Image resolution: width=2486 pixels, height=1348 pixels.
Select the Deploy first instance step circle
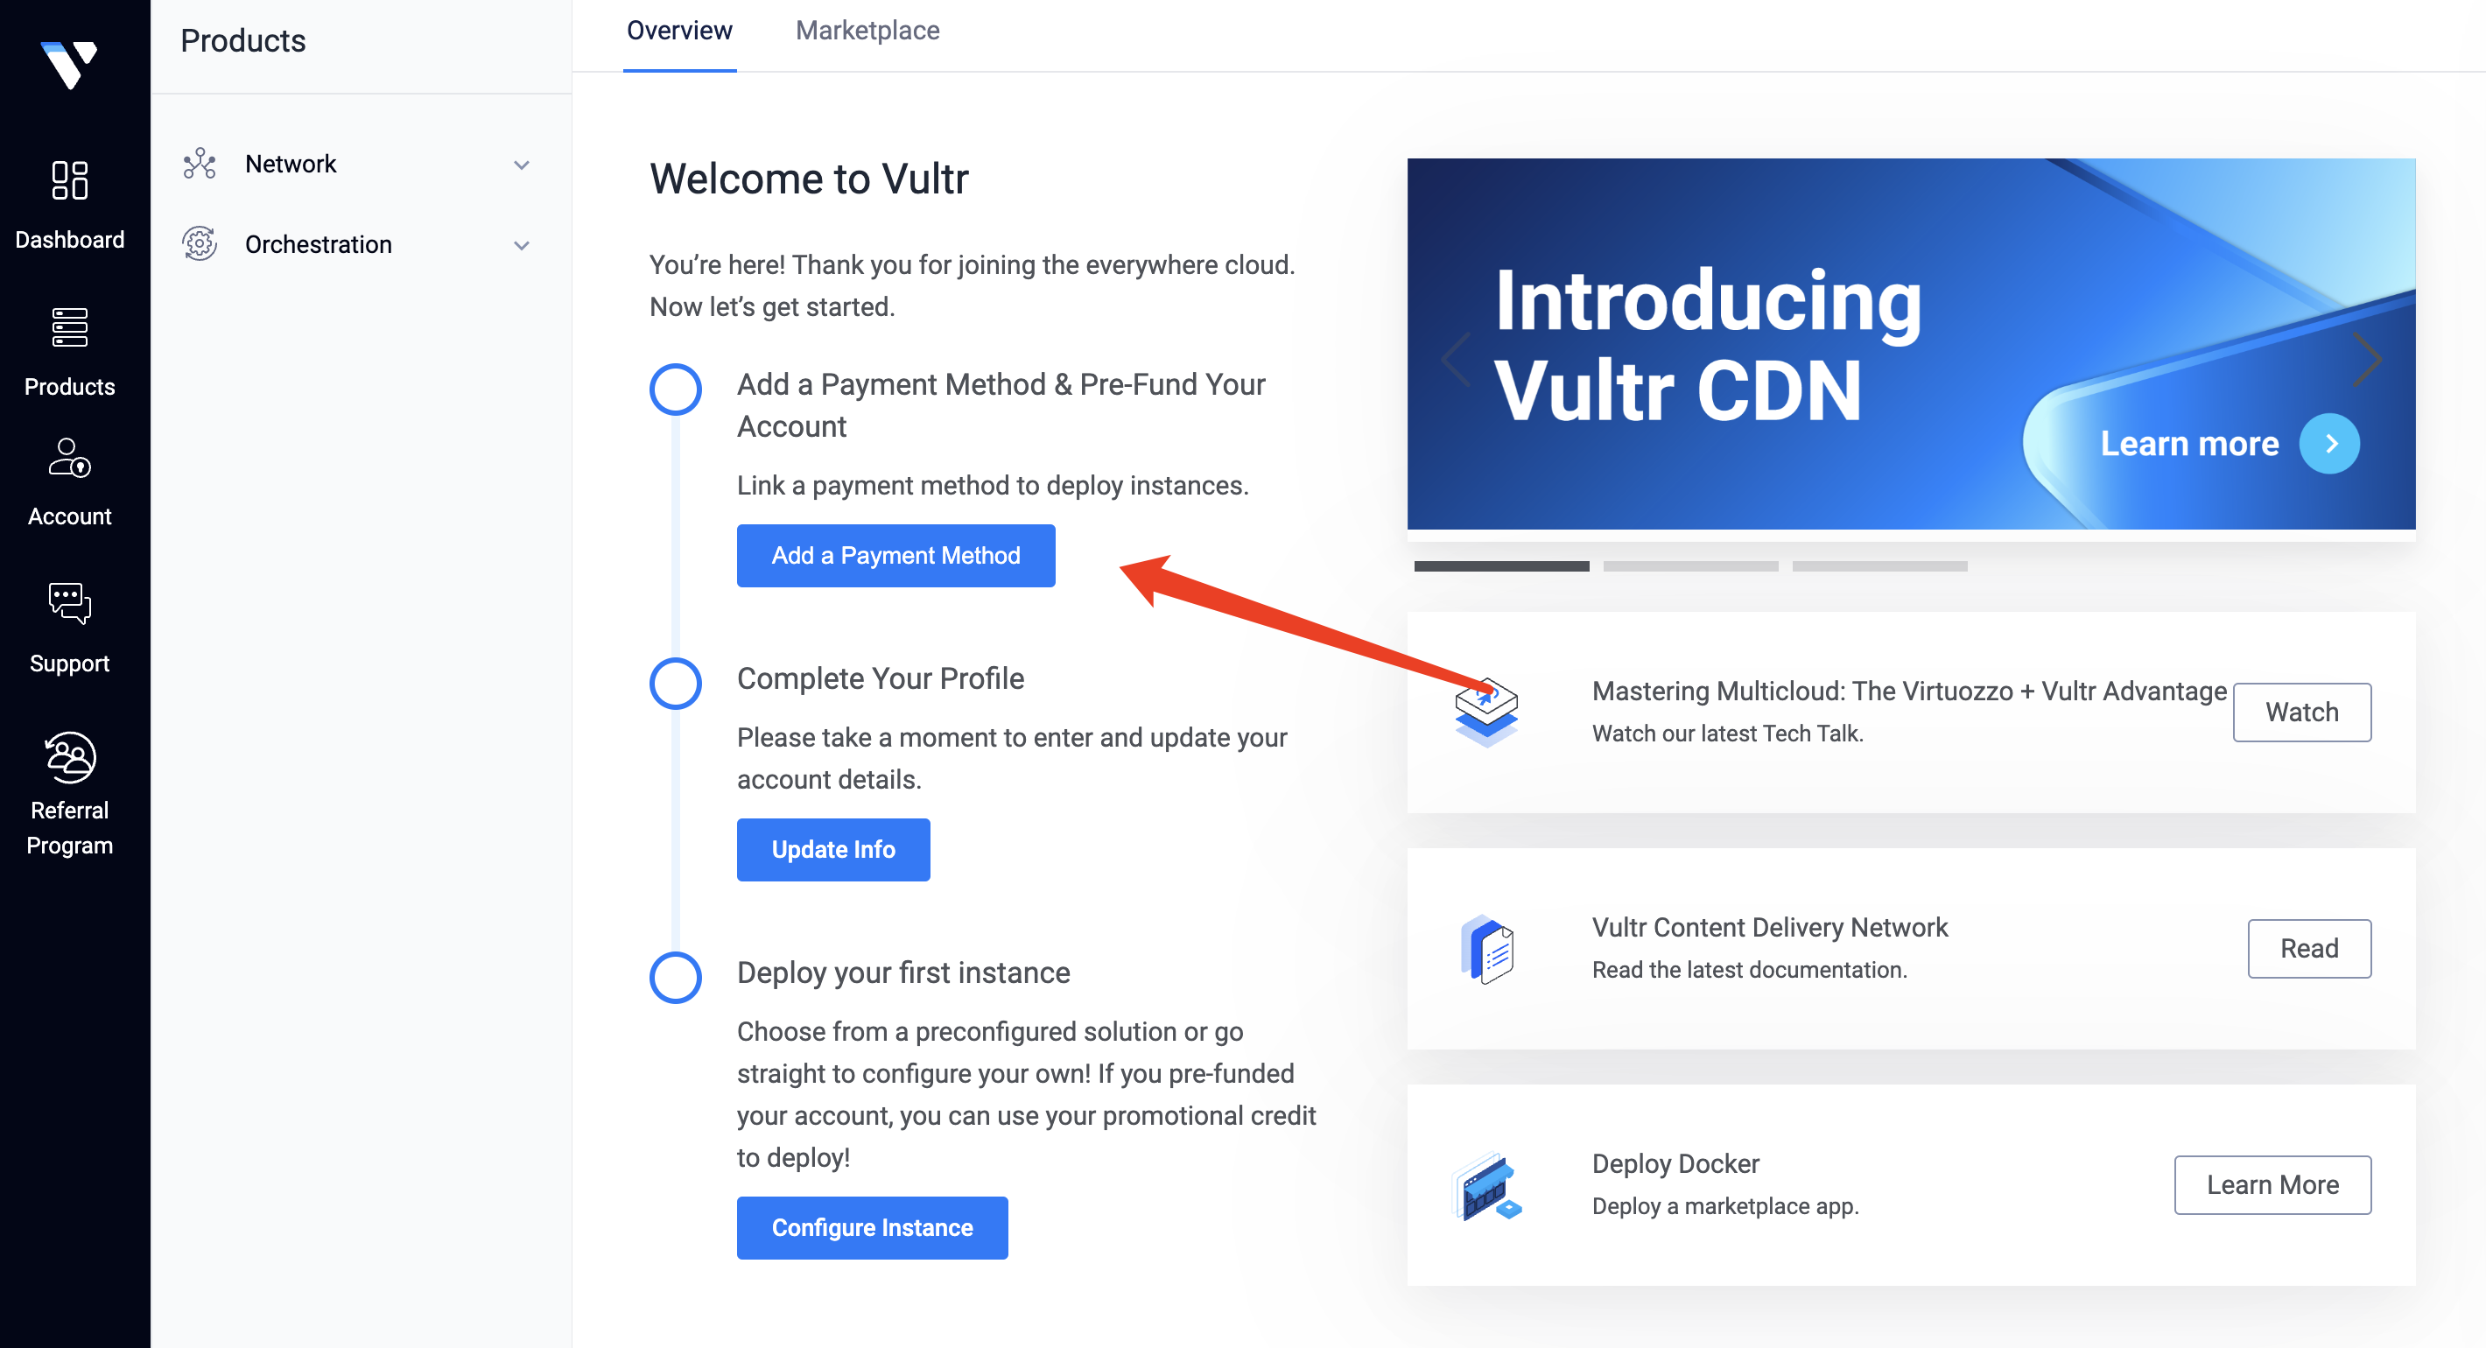point(676,978)
